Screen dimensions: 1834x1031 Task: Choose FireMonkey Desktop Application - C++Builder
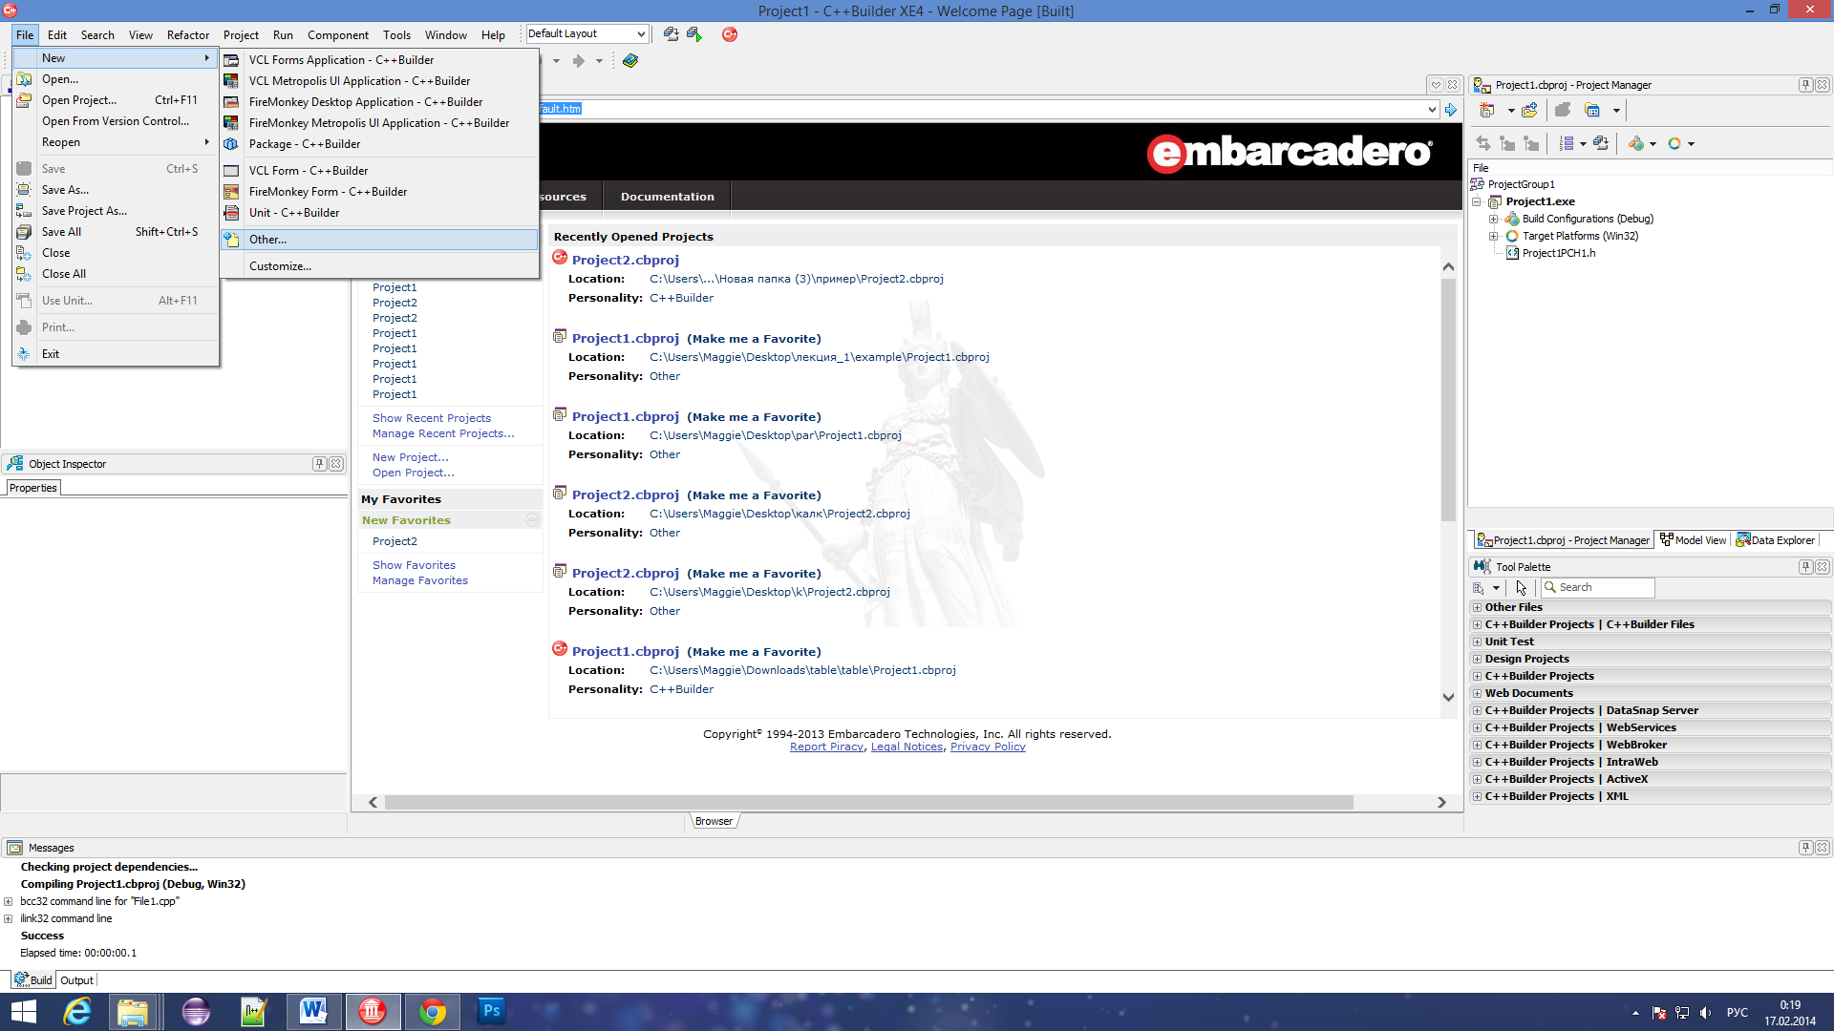coord(379,102)
